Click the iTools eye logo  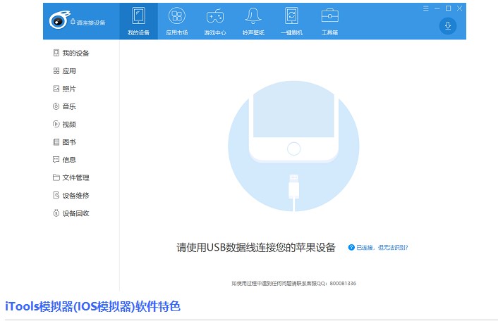click(59, 20)
